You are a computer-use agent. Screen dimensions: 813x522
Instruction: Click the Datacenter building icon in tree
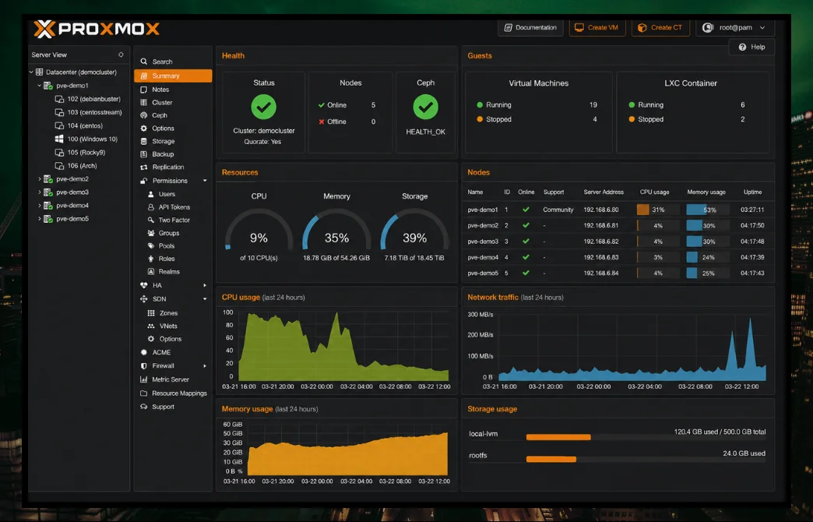(40, 72)
